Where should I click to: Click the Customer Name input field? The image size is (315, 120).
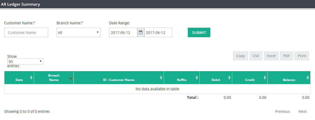coord(26,33)
